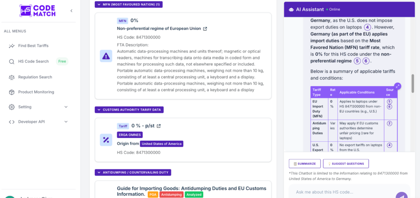
Task: Open source reference 4 in the chat text
Action: coord(367,27)
